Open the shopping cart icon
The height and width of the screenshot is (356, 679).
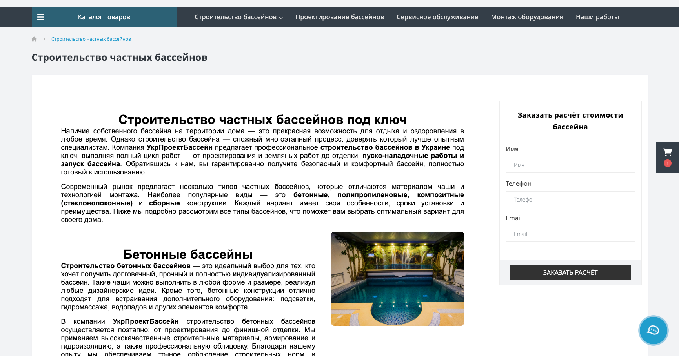[x=667, y=152]
